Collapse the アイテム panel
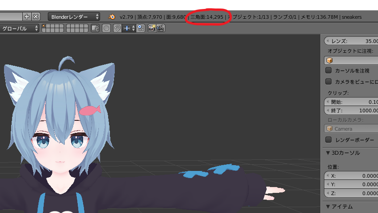Screen dimensions: 378x213 coord(328,206)
